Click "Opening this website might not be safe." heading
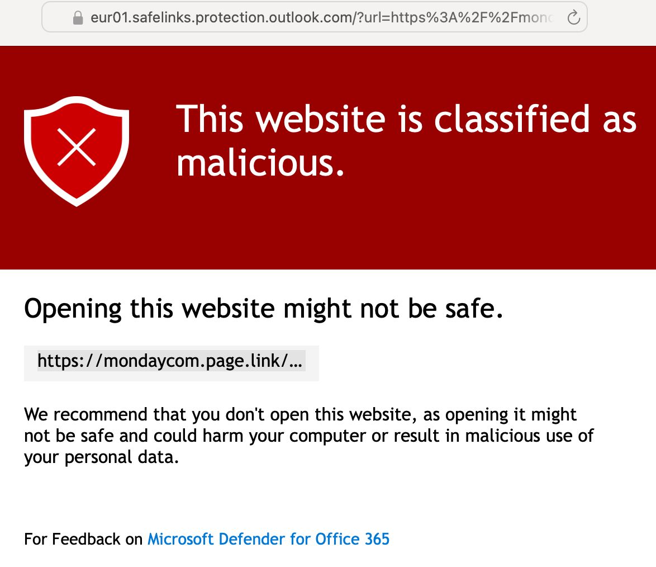656x567 pixels. [264, 308]
